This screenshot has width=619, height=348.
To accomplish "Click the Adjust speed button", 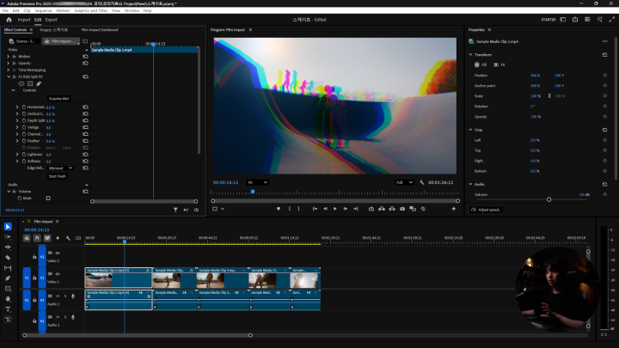I will click(487, 210).
